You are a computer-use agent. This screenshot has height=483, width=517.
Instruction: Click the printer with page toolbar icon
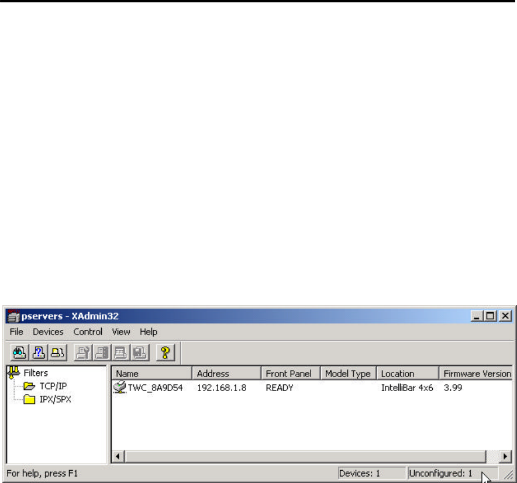point(58,353)
